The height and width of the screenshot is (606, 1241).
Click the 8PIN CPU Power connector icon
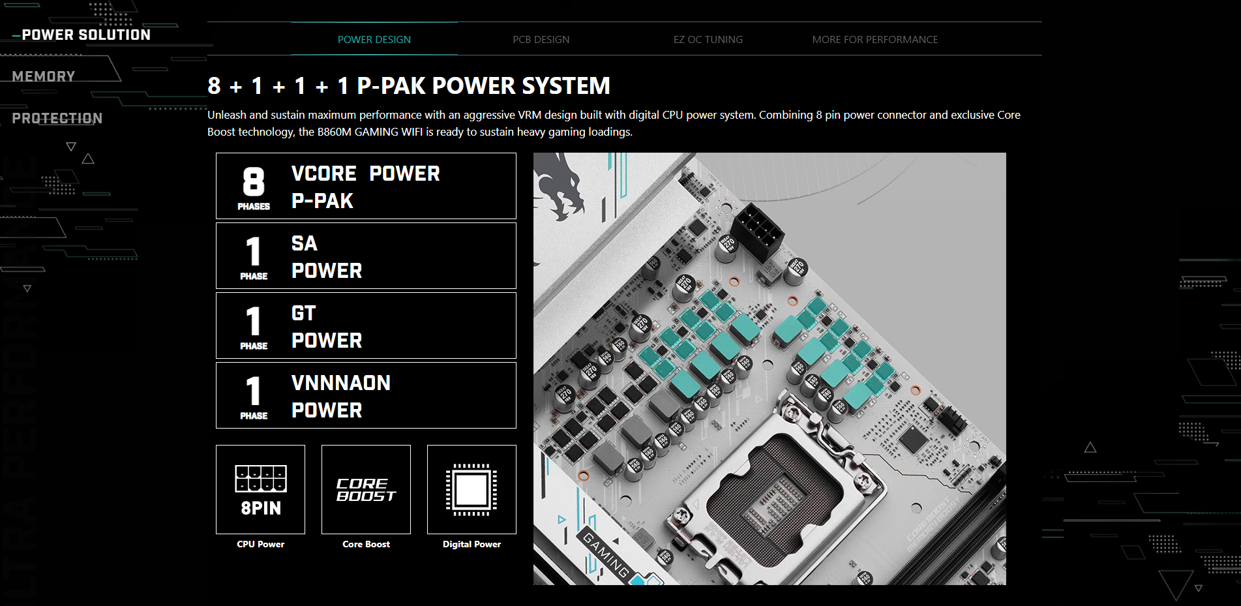pyautogui.click(x=260, y=489)
